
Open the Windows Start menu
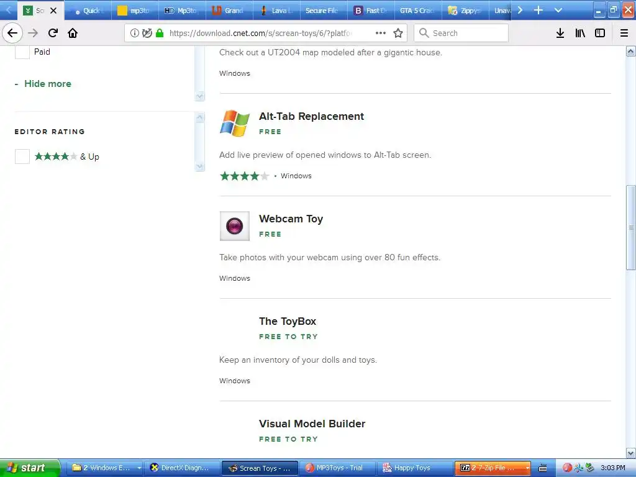click(30, 468)
